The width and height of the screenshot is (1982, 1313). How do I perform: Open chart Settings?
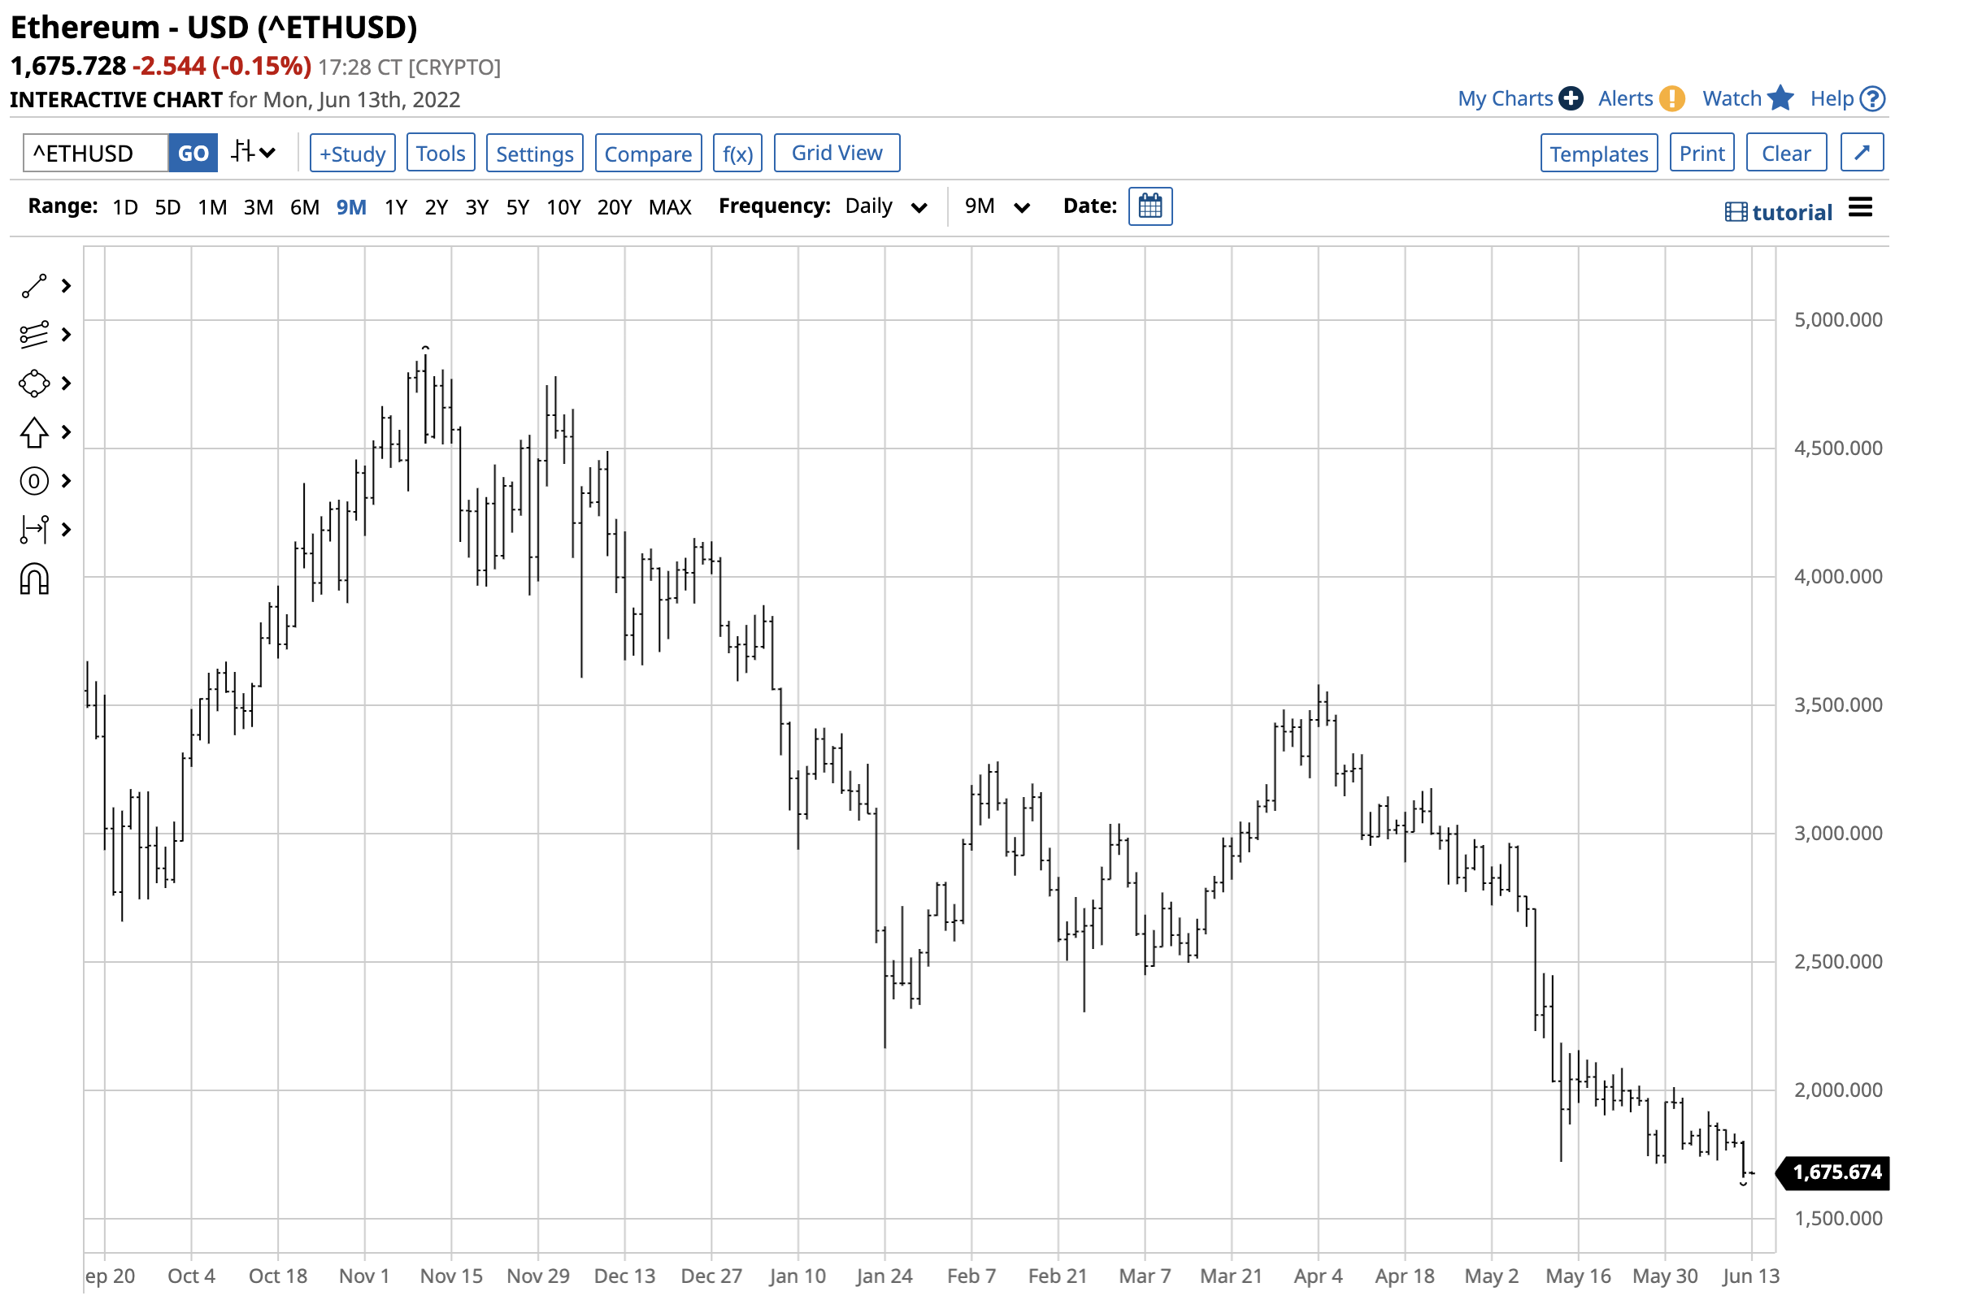(534, 154)
